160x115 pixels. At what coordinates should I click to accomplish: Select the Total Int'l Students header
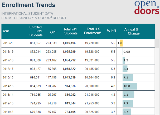coord(70,31)
